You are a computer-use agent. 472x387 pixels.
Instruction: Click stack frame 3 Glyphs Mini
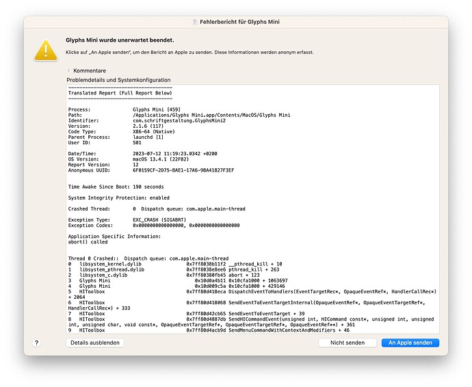(x=178, y=280)
